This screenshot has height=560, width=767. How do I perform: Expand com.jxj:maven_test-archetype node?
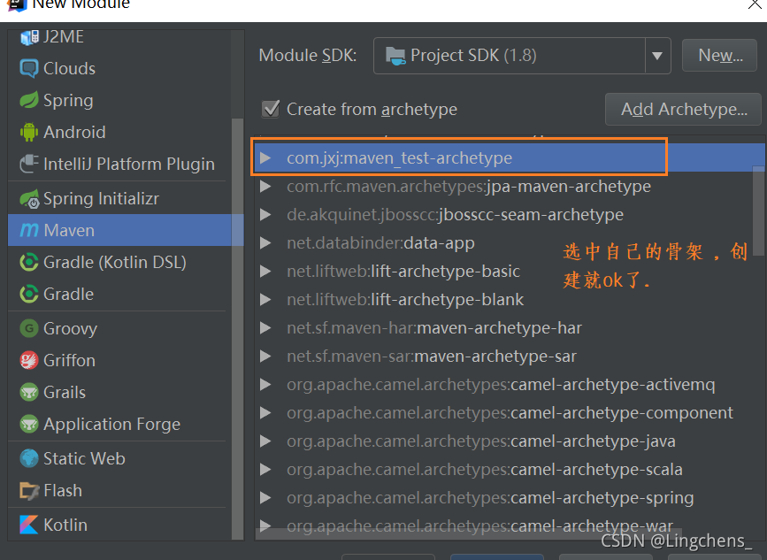[x=265, y=158]
